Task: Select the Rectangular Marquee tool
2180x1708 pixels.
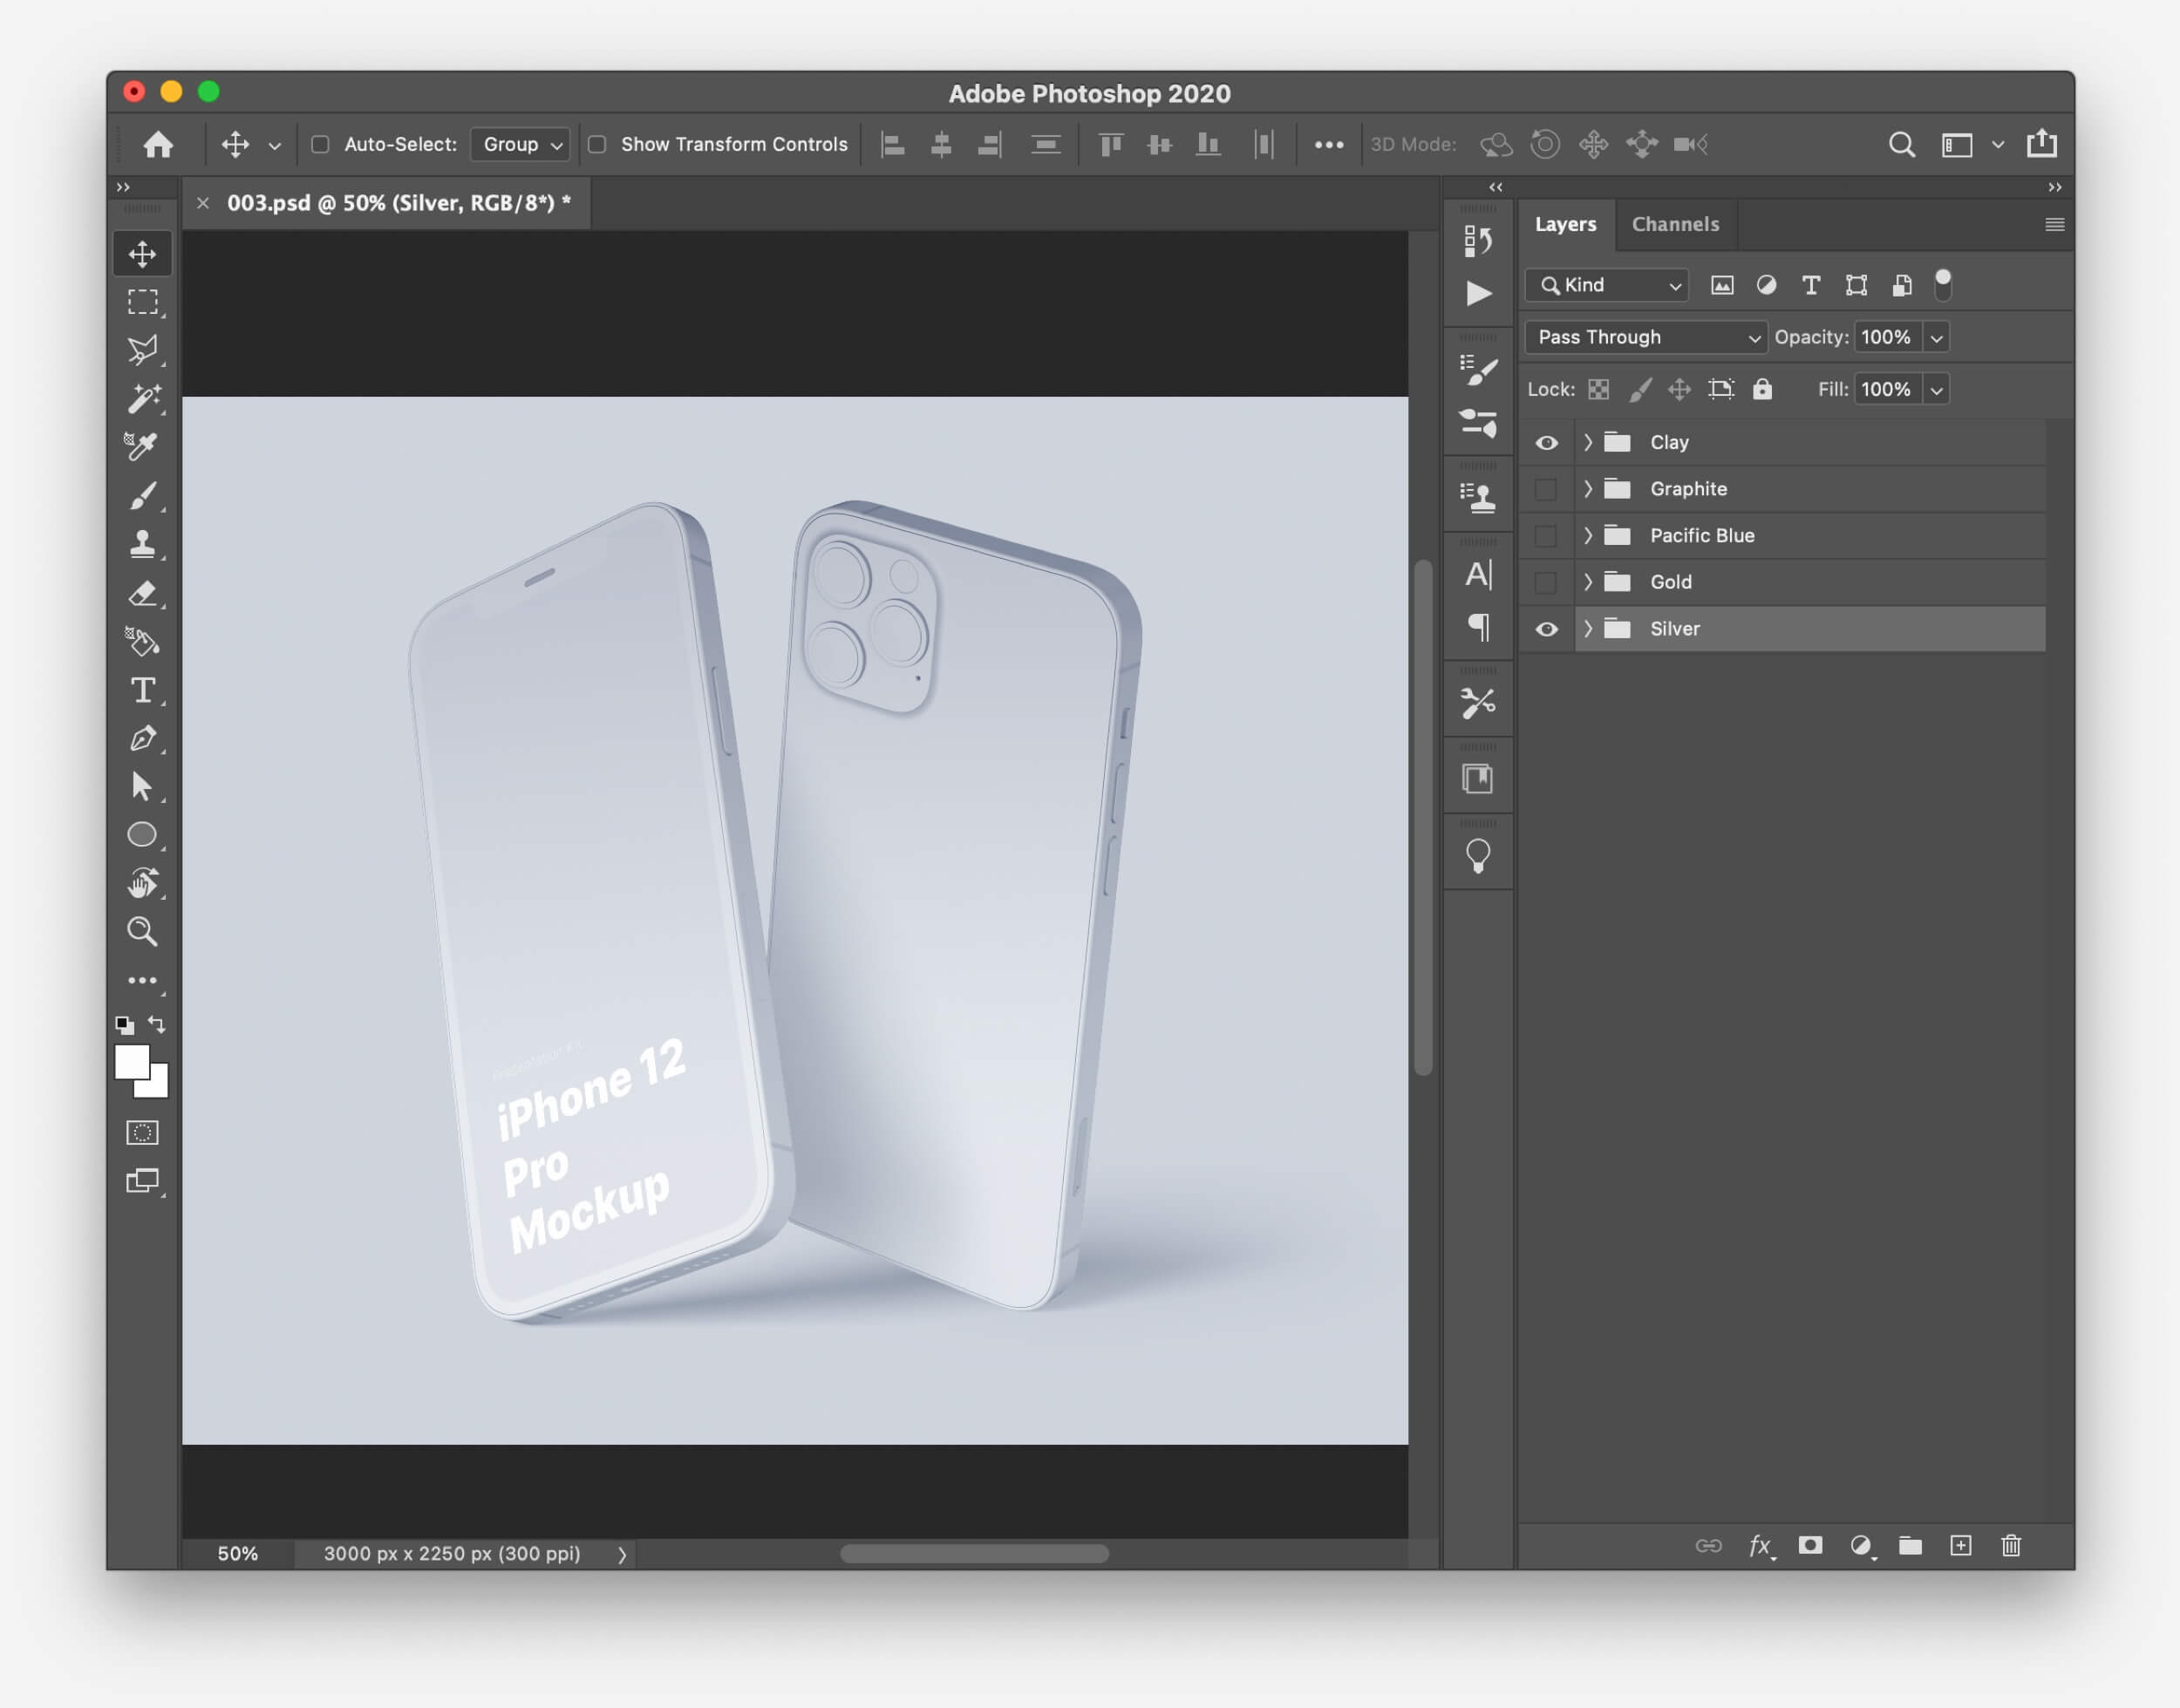Action: [x=142, y=302]
